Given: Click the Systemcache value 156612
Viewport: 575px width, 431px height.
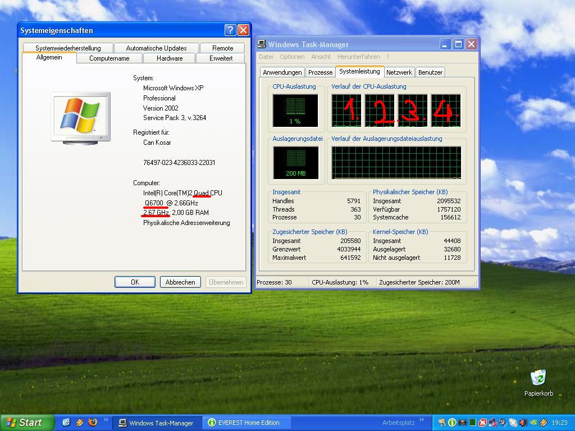Looking at the screenshot, I should [450, 217].
